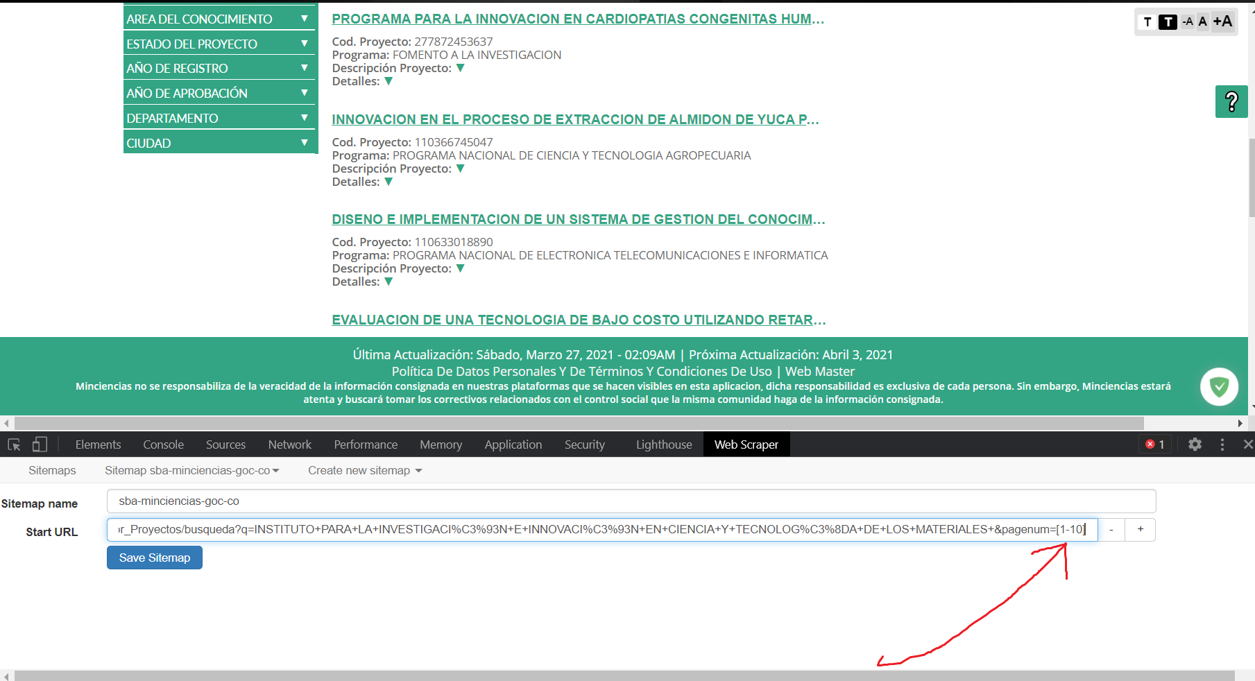The width and height of the screenshot is (1255, 681).
Task: Open the Create new sitemap dropdown
Action: point(365,470)
